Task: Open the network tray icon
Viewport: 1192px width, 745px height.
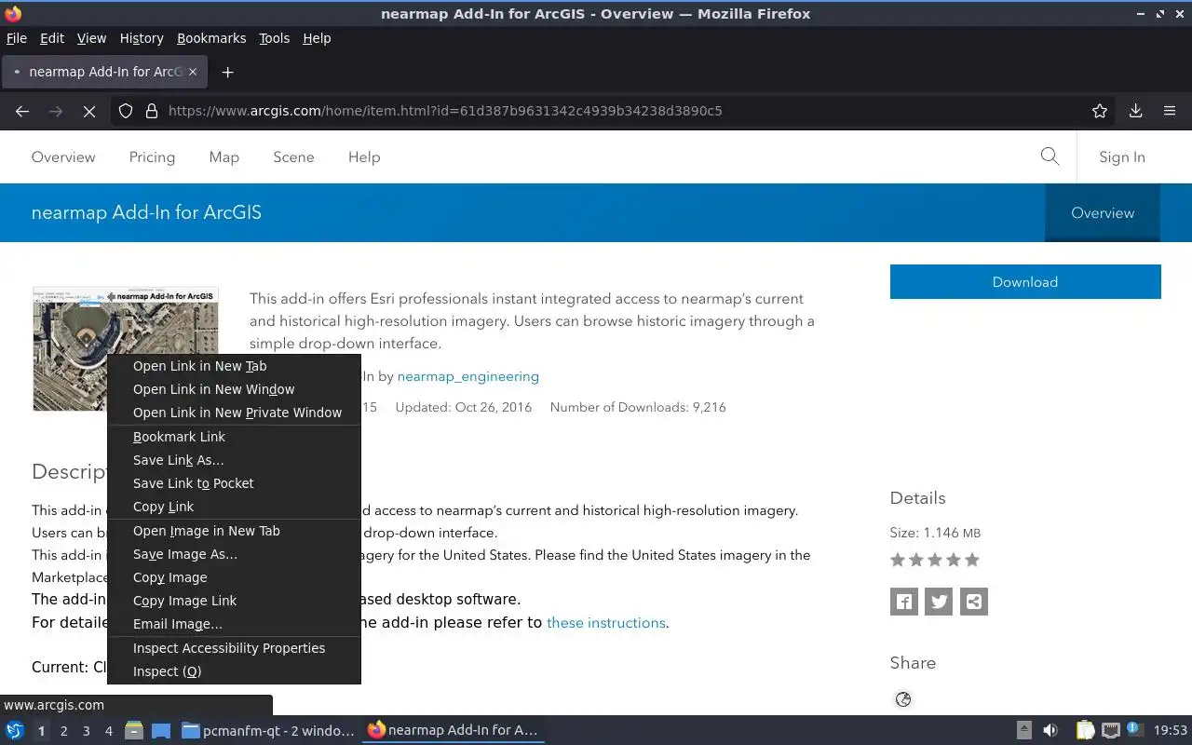Action: (x=1111, y=730)
